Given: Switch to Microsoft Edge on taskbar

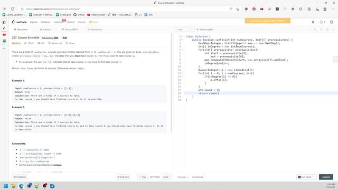Looking at the screenshot, I should [21, 186].
